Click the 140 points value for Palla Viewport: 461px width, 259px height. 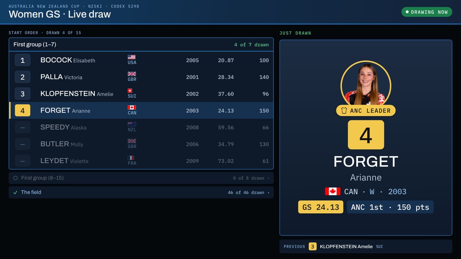pyautogui.click(x=264, y=77)
